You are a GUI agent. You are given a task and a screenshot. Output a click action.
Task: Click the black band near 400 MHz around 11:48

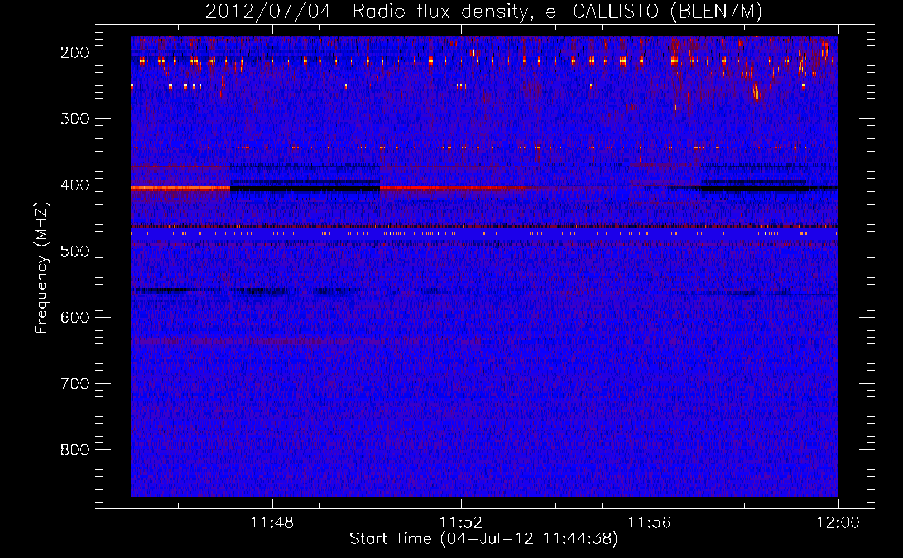pyautogui.click(x=305, y=189)
